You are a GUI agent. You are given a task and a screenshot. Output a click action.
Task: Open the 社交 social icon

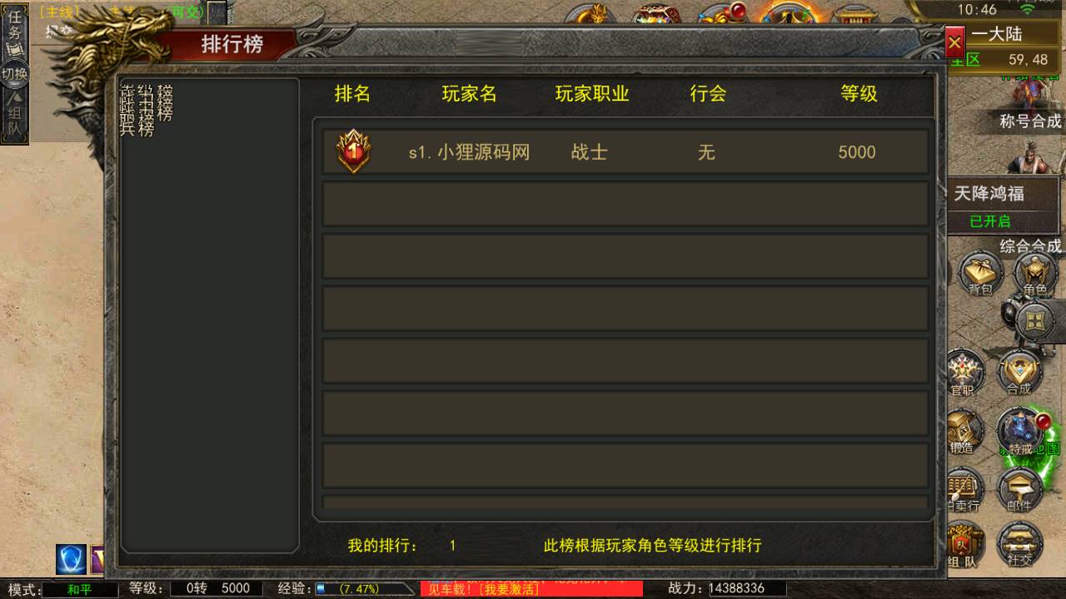[1019, 545]
